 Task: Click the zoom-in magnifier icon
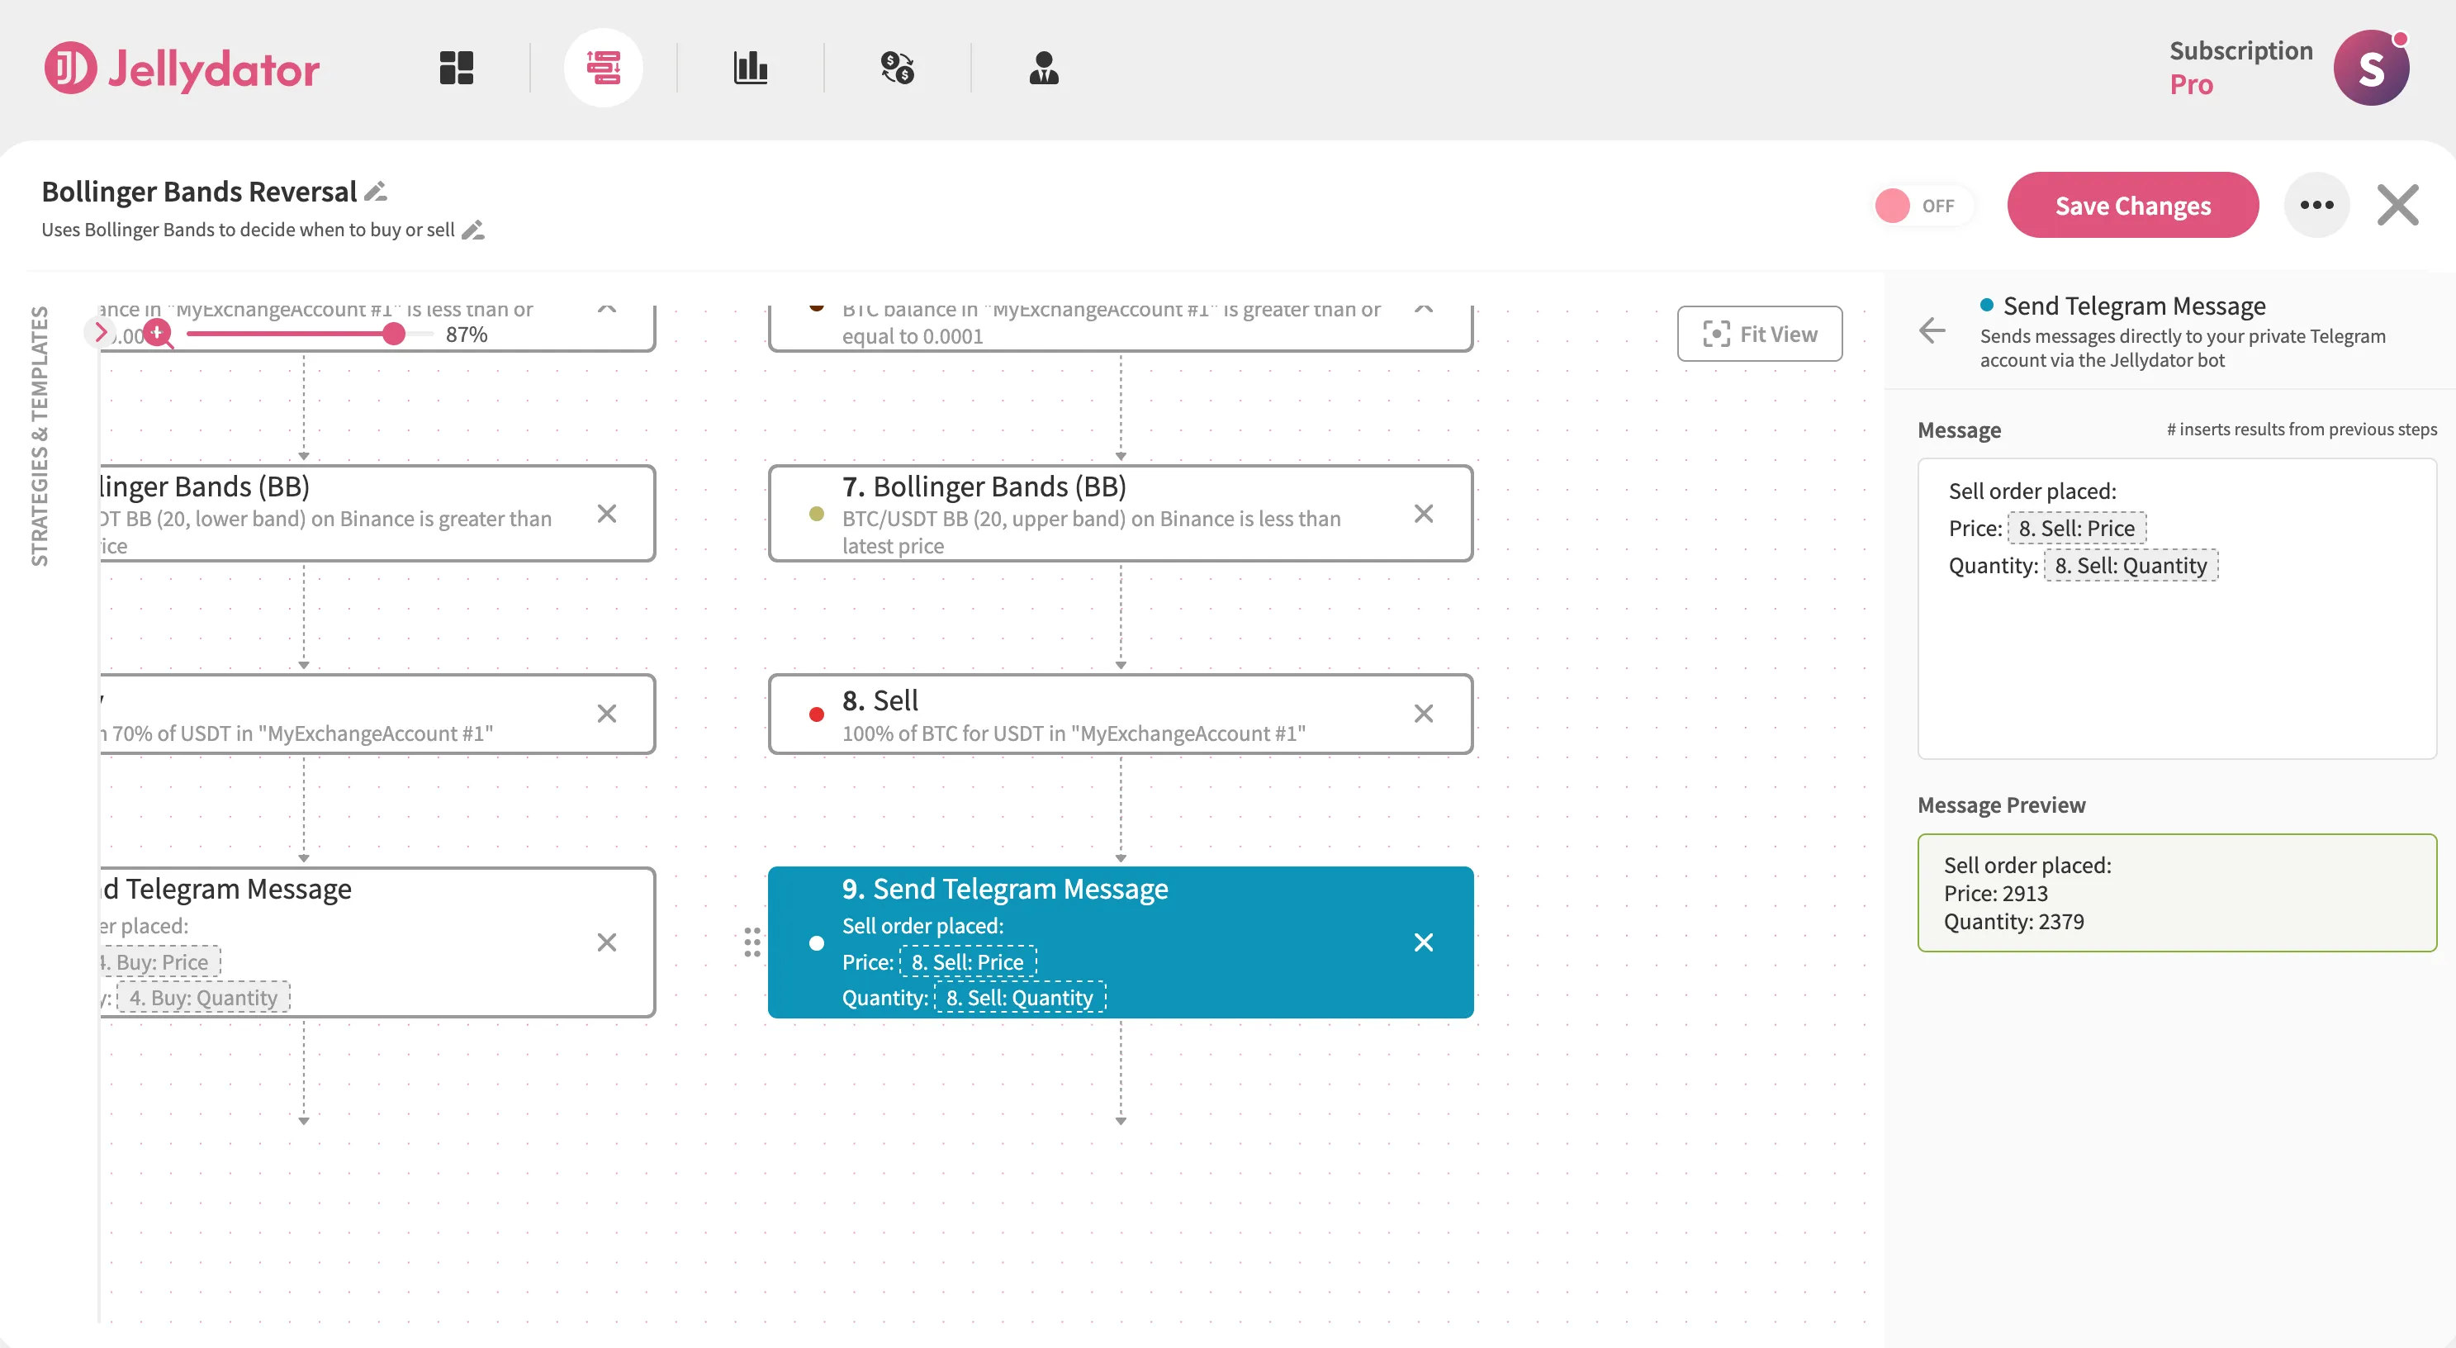tap(159, 334)
